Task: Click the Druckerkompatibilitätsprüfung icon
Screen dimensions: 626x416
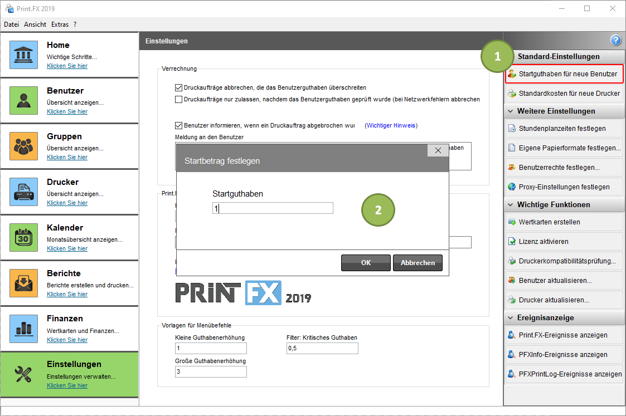Action: (512, 261)
